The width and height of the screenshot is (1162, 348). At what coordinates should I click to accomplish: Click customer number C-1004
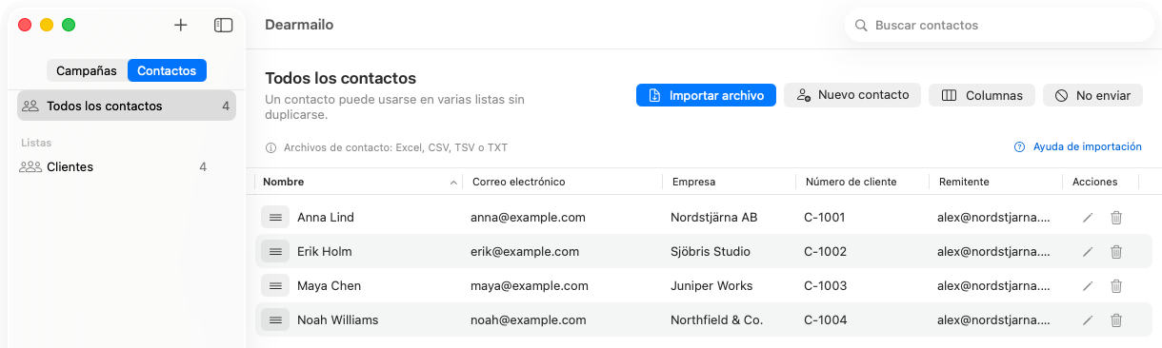click(826, 319)
